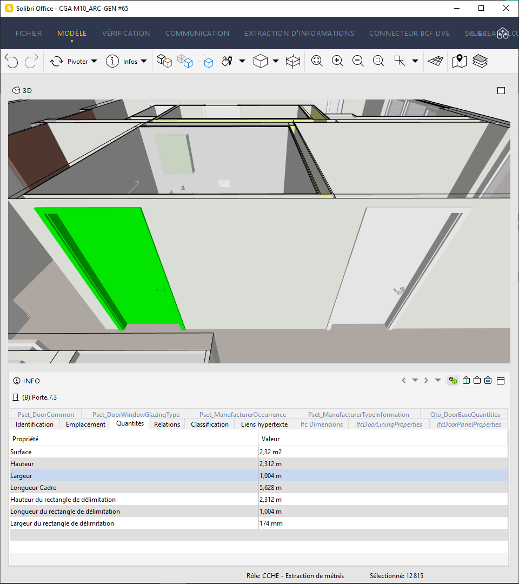Click the zoom-to-fit magnifier icon
The image size is (519, 584).
click(x=317, y=61)
